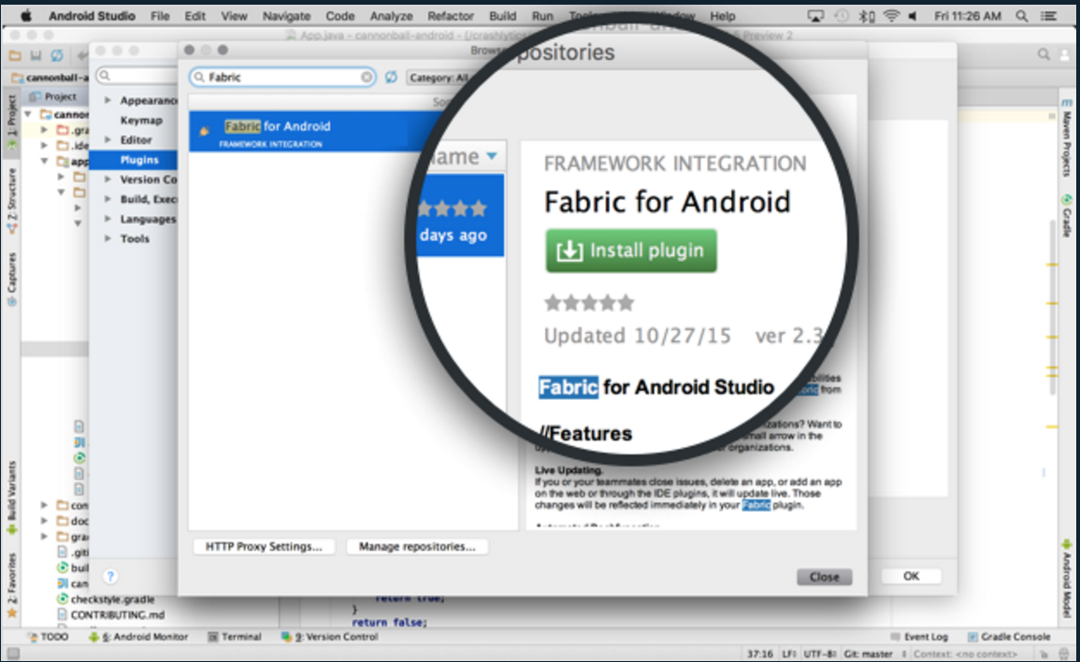Click the Settings search field
1080x662 pixels.
137,75
